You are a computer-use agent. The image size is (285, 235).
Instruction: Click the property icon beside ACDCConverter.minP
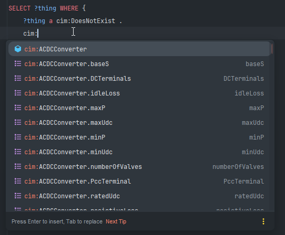coord(18,137)
